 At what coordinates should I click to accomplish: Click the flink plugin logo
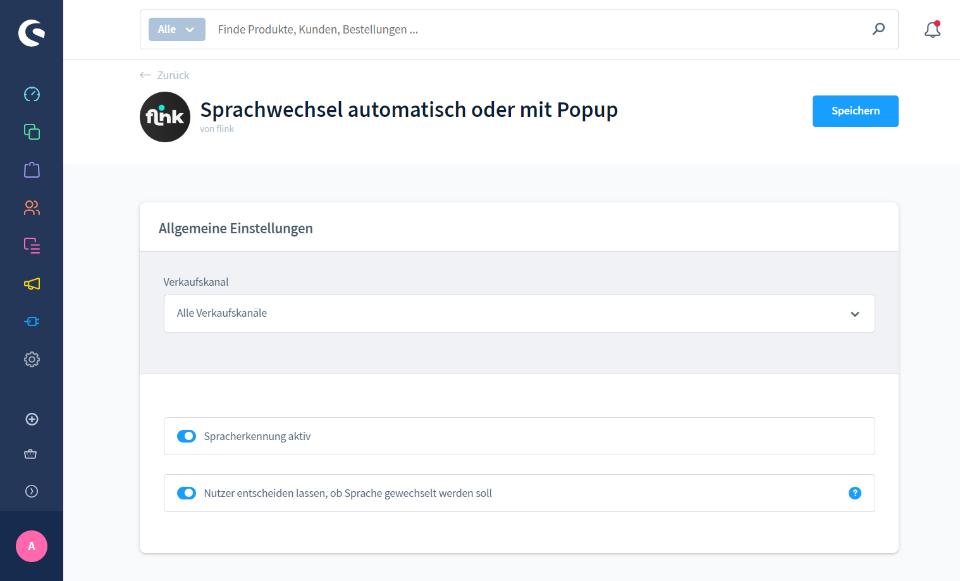(x=165, y=117)
